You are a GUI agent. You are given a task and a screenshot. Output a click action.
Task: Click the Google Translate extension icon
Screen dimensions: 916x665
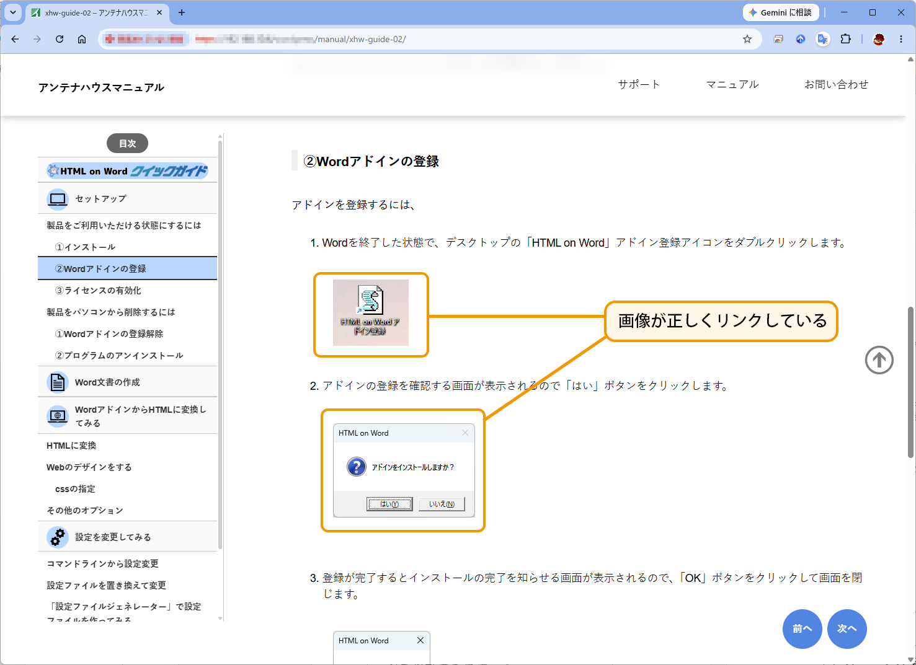pyautogui.click(x=823, y=39)
